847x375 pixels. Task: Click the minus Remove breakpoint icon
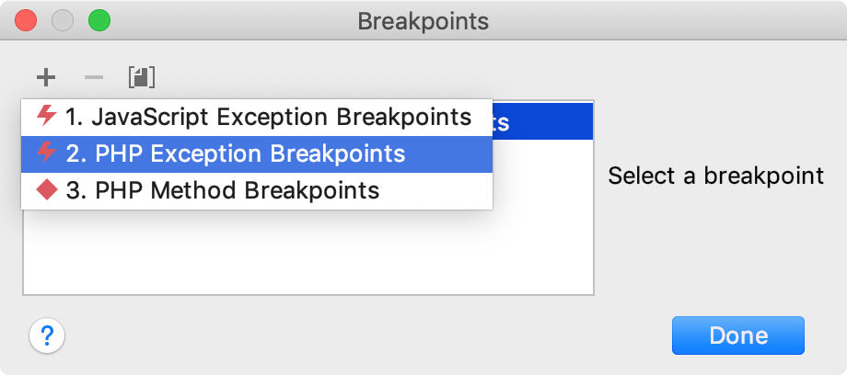(94, 77)
